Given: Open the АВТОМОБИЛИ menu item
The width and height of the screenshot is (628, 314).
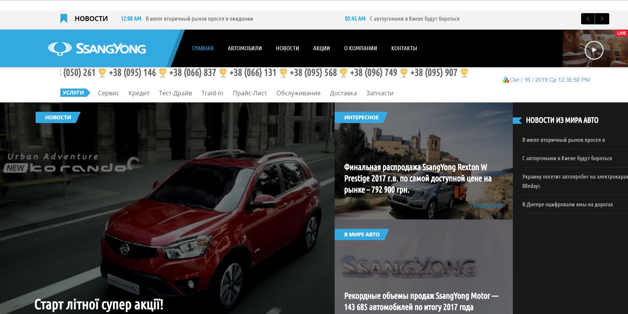Looking at the screenshot, I should click(x=245, y=48).
